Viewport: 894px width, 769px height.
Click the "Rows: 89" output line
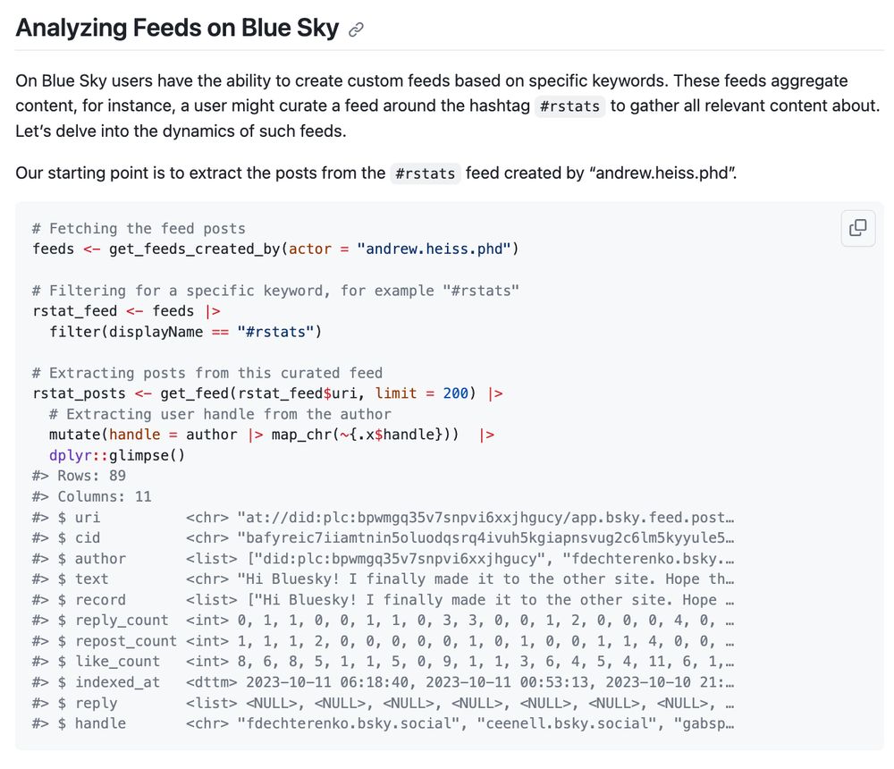[x=80, y=476]
